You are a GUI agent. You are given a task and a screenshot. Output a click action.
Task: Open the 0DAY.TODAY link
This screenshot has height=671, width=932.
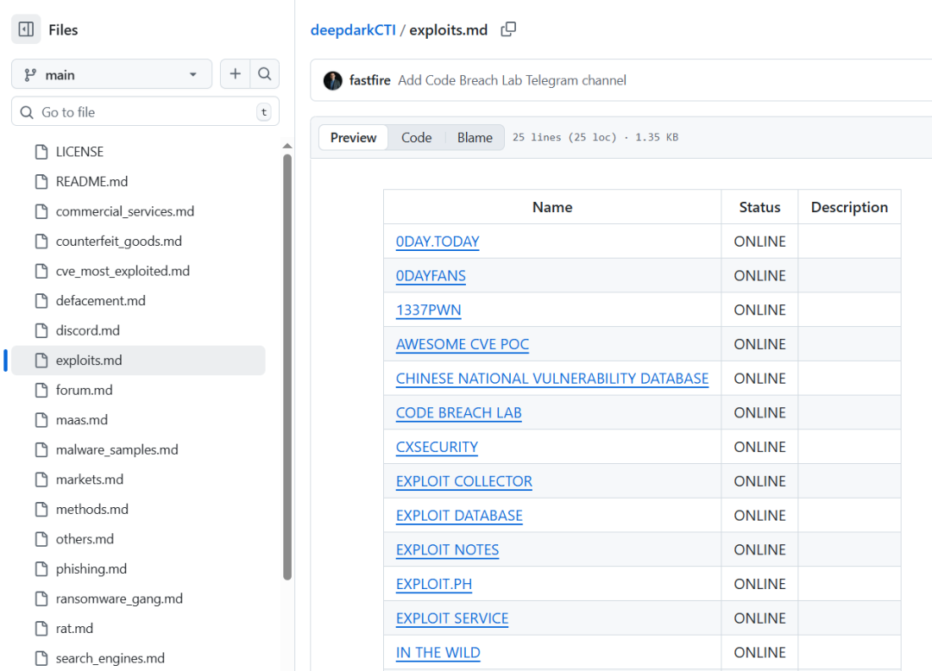point(438,241)
